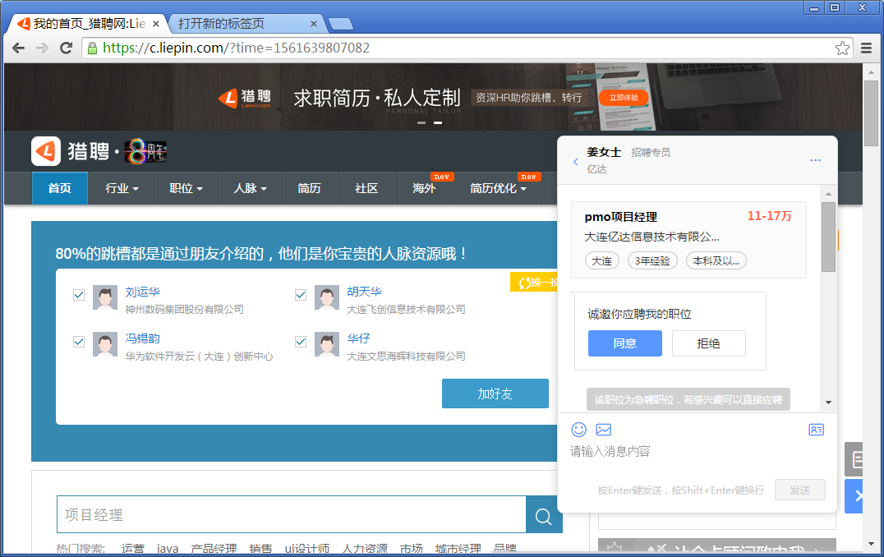
Task: Click the 立即体验 banner button
Action: pos(624,98)
